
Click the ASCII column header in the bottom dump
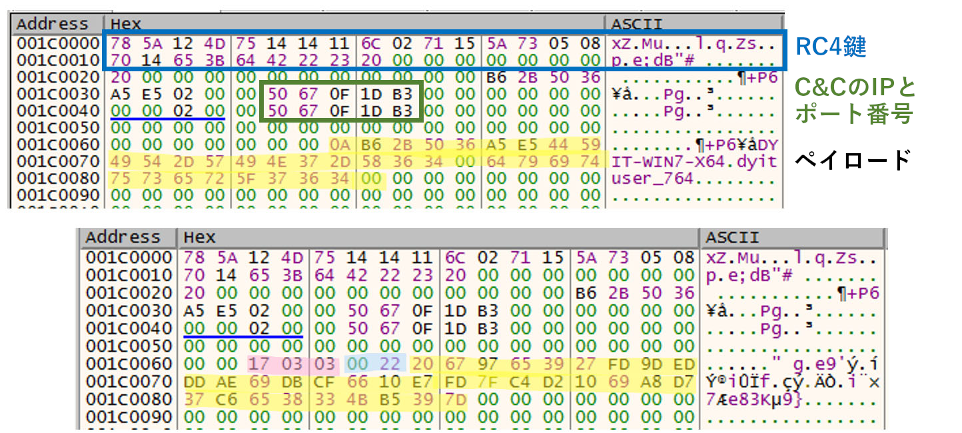click(x=732, y=238)
